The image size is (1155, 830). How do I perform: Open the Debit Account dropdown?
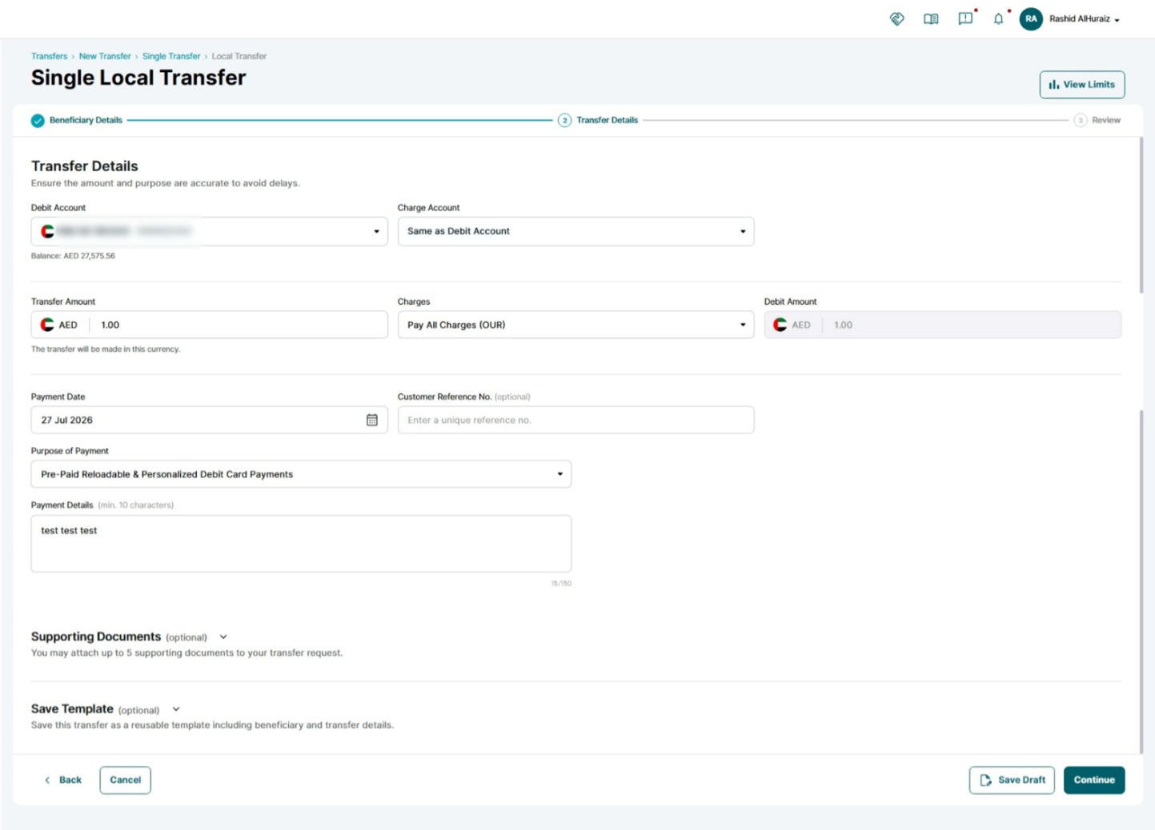click(x=209, y=231)
